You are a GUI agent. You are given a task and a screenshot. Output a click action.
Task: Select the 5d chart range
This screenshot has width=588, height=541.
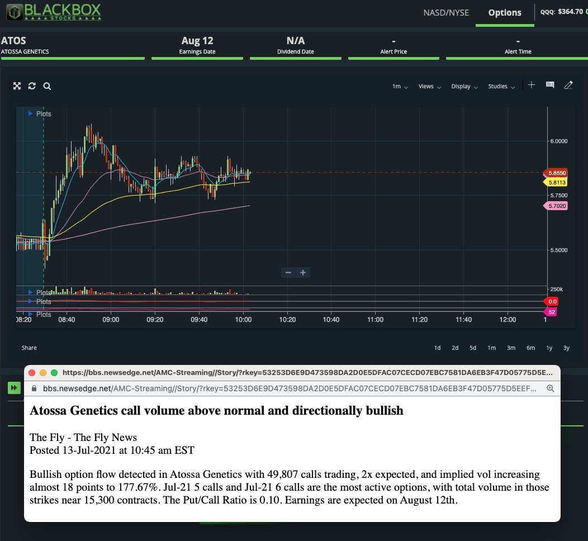pos(473,348)
